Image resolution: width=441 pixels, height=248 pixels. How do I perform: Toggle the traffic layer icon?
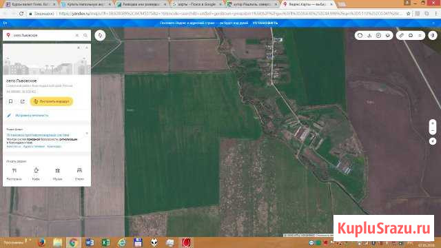coord(360,35)
